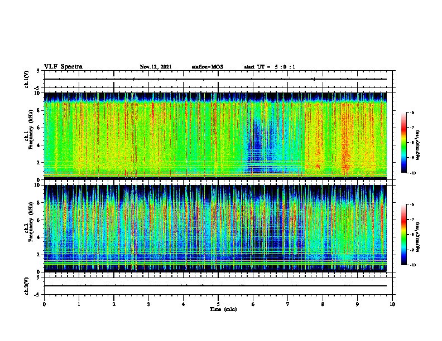Image resolution: width=442 pixels, height=341 pixels.
Task: Click the "-6" label on ch.1 color bar
Action: point(412,112)
